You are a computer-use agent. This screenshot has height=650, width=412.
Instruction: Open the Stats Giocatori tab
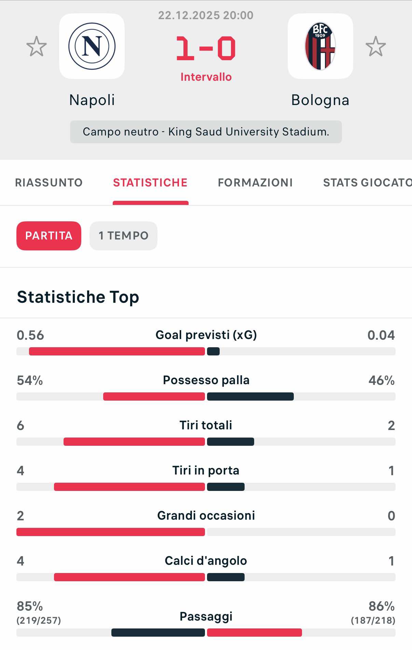(367, 183)
